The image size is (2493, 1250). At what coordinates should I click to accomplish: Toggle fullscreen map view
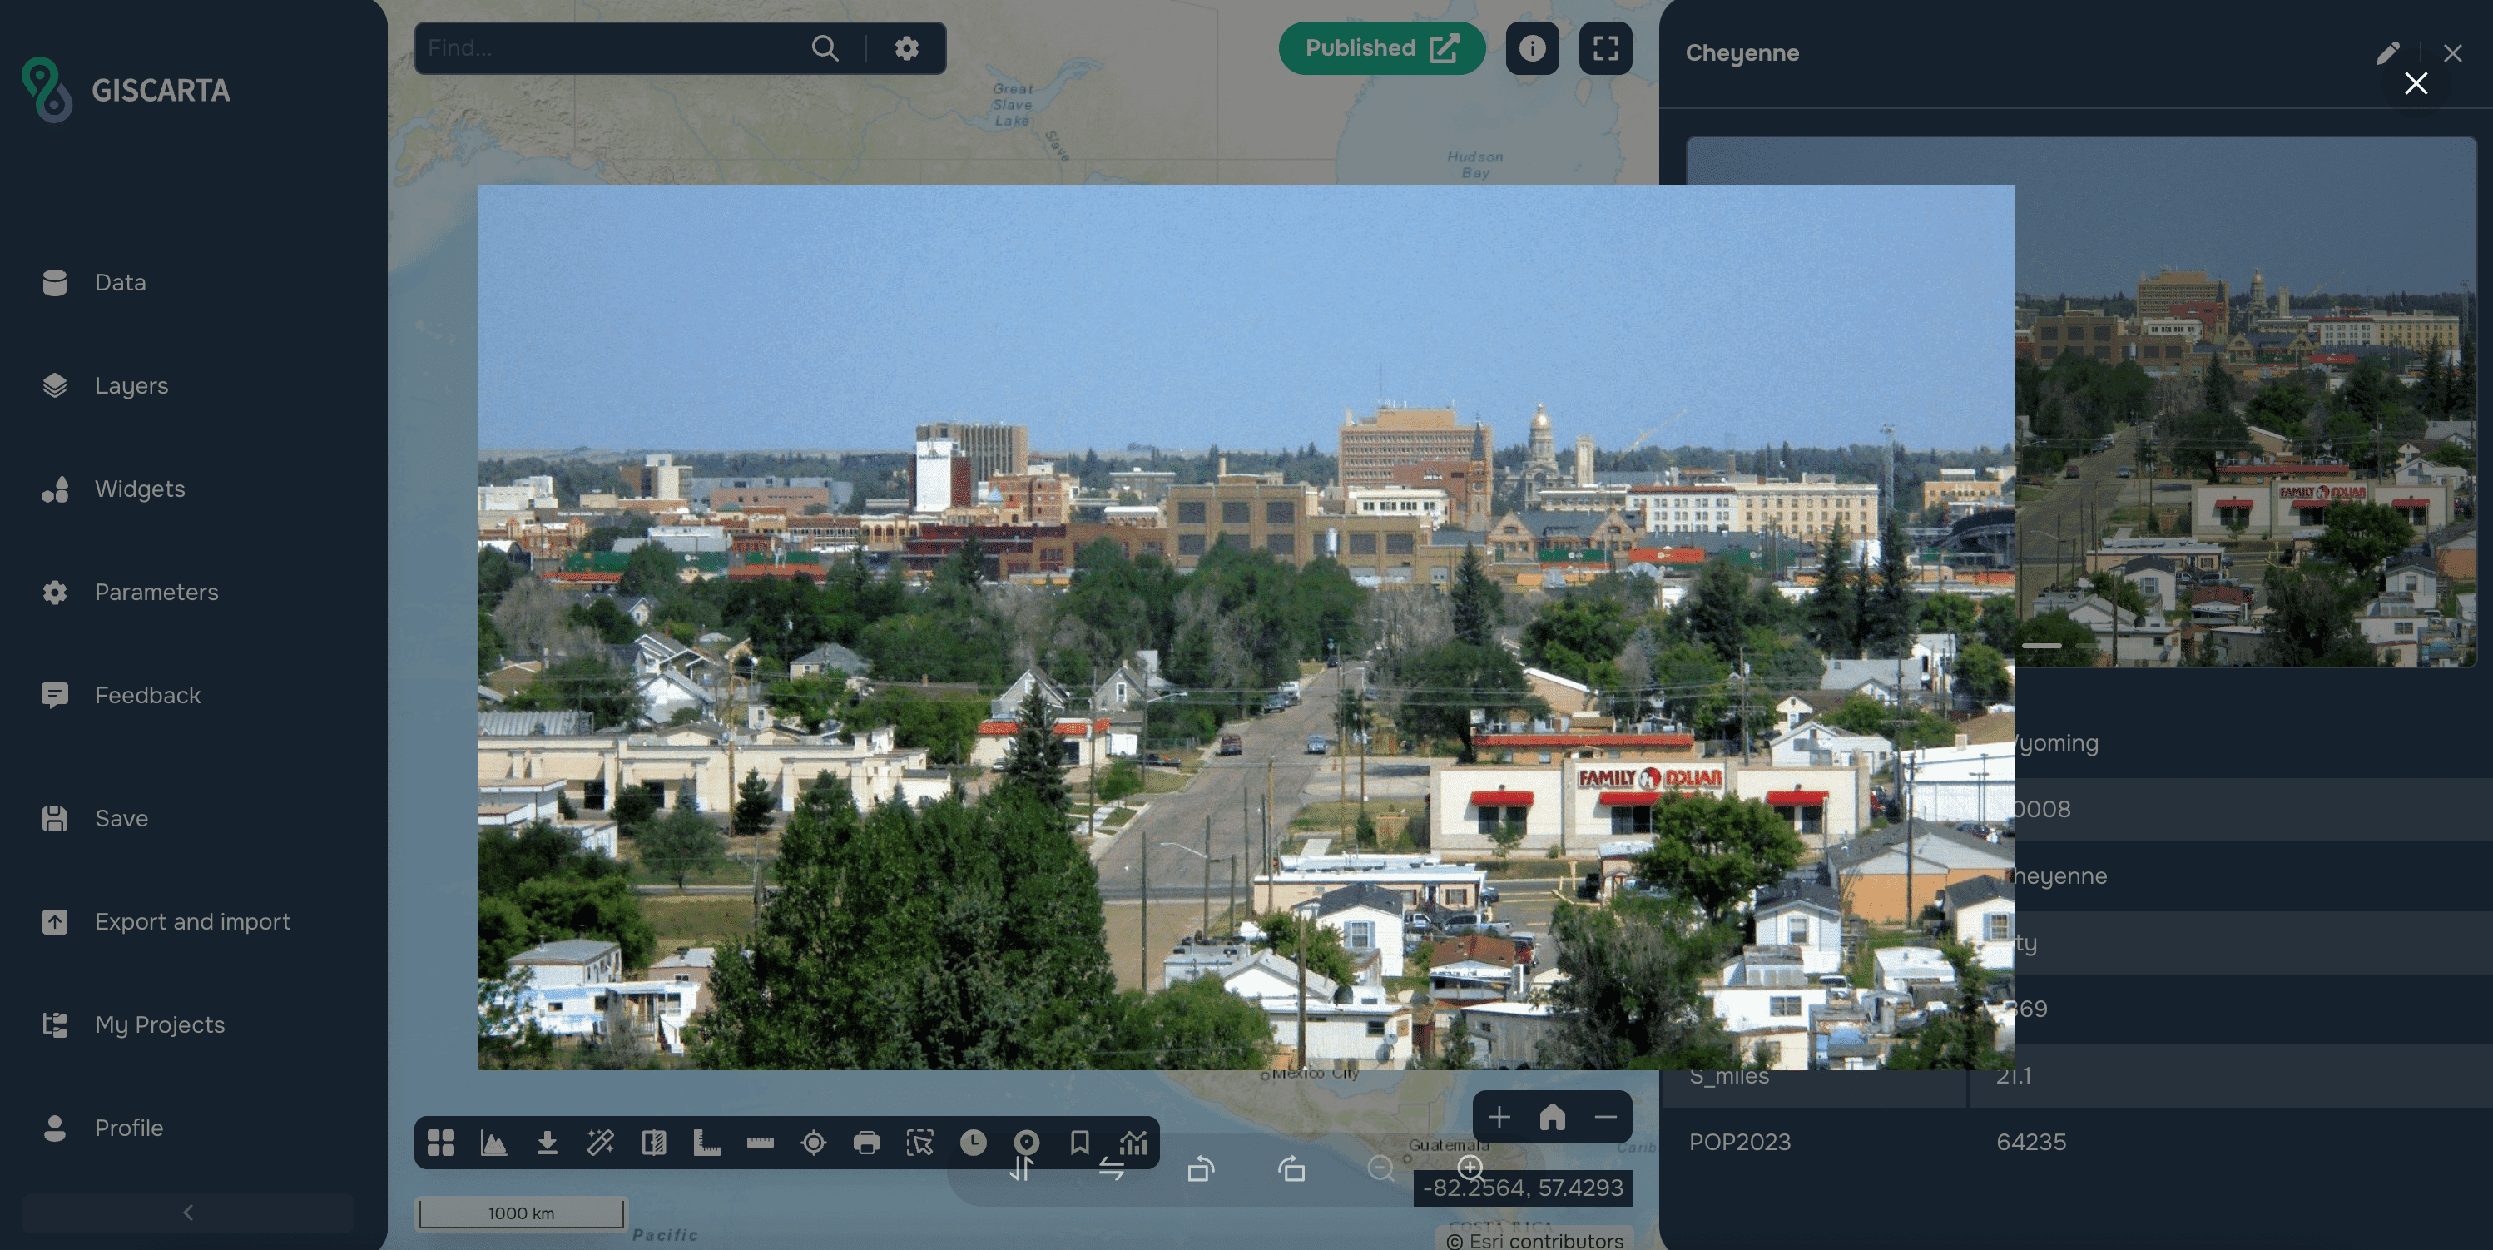click(x=1604, y=48)
